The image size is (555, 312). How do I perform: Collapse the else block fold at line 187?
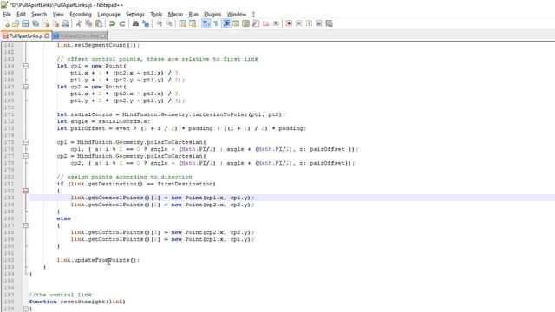(26, 225)
